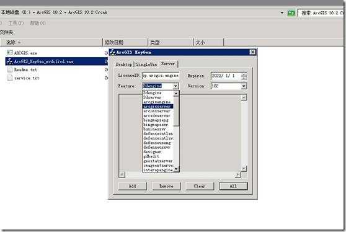The image size is (346, 232).
Task: Sort files by the 大小 column header
Action: pos(208,42)
